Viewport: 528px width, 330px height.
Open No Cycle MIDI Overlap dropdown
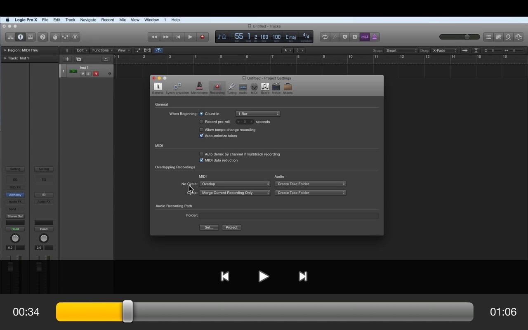(235, 184)
